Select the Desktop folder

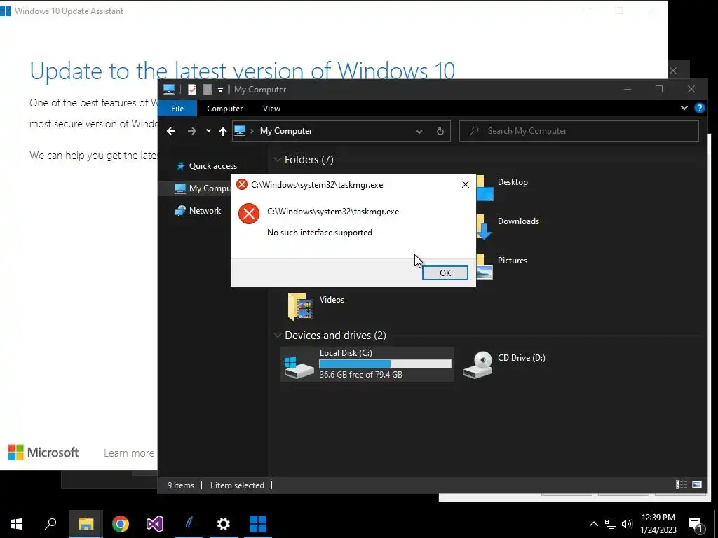pos(513,182)
